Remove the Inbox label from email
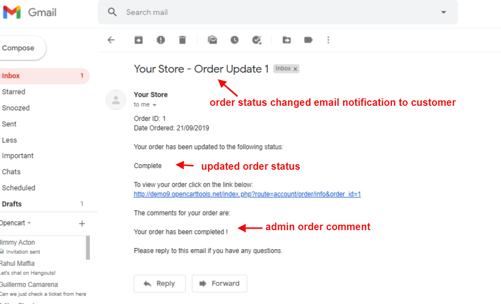 tap(295, 69)
